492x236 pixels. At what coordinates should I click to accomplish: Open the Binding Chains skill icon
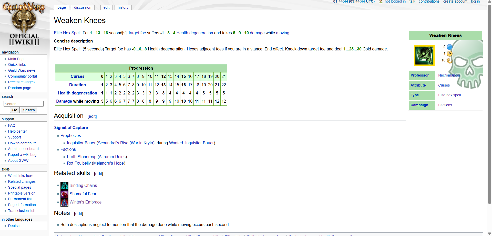pos(64,186)
